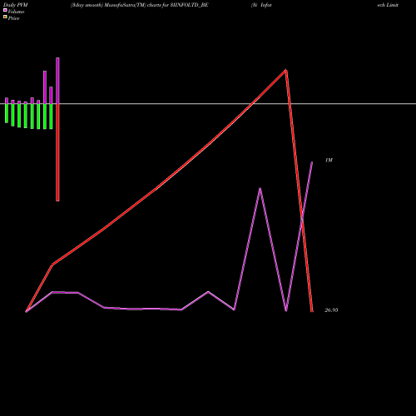Click the long red price bar
416x416 pixels.
click(x=57, y=152)
